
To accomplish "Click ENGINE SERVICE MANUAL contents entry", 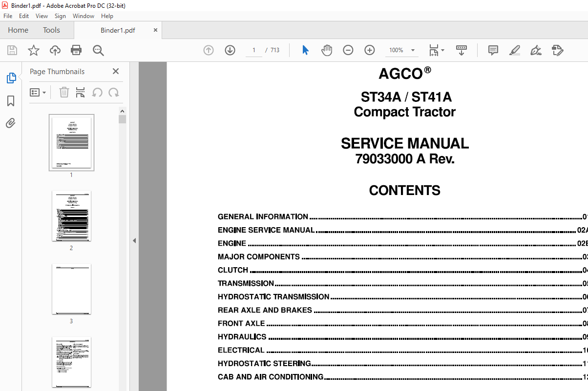I will [x=266, y=230].
